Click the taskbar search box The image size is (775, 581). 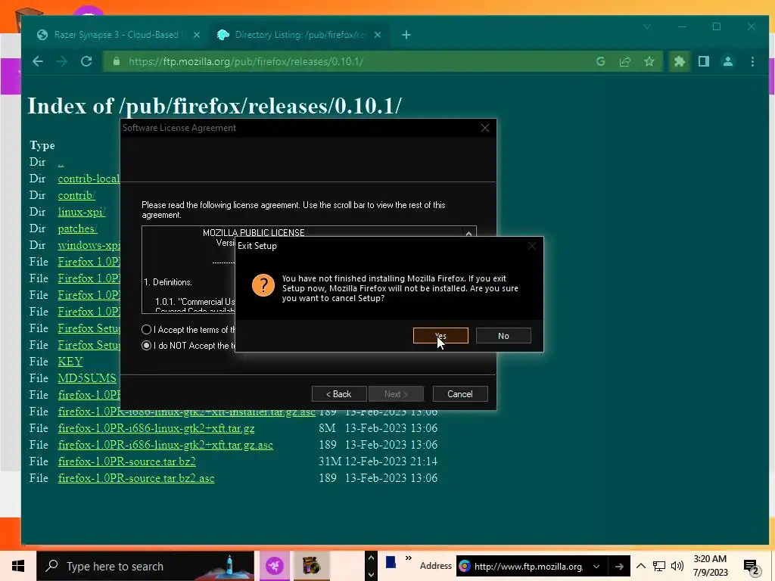(145, 566)
